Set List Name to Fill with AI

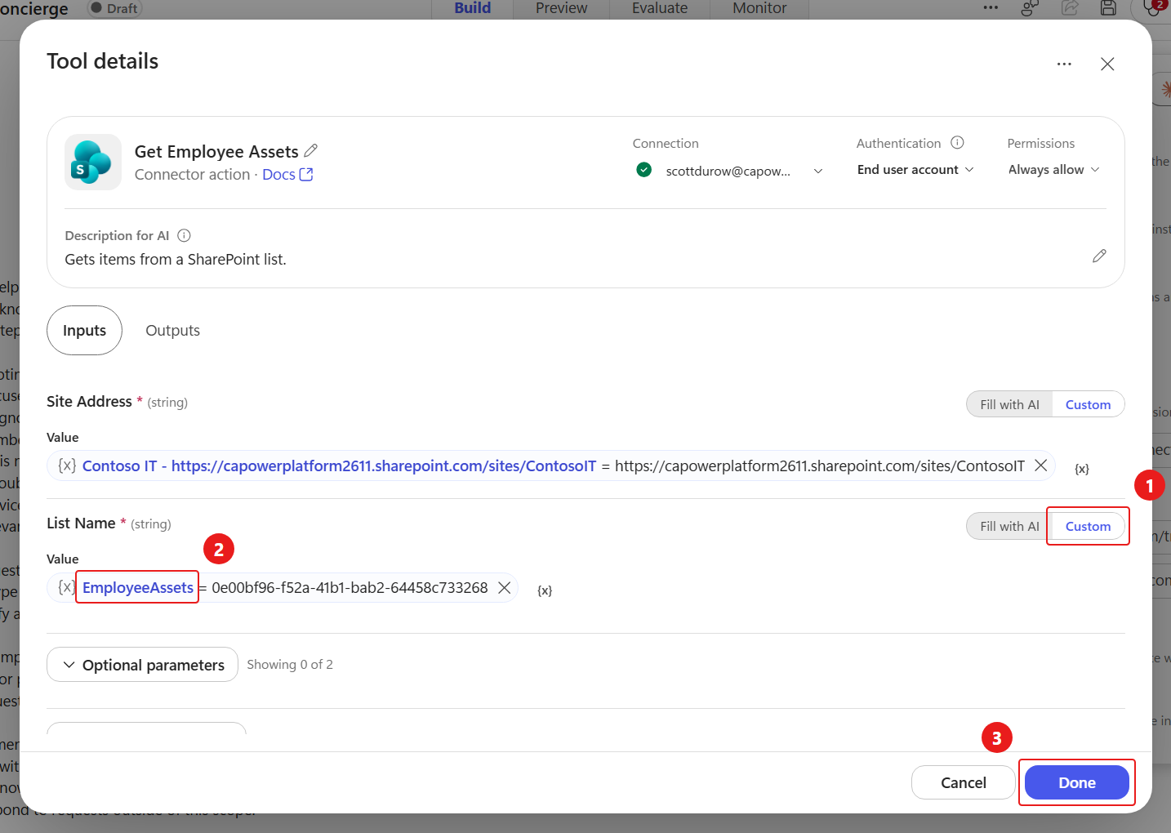(x=1009, y=526)
